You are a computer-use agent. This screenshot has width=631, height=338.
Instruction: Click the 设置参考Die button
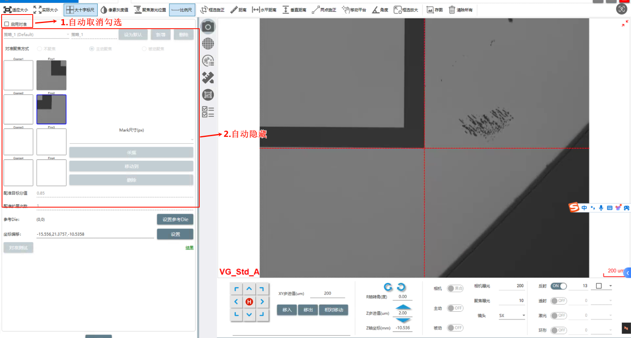click(175, 220)
